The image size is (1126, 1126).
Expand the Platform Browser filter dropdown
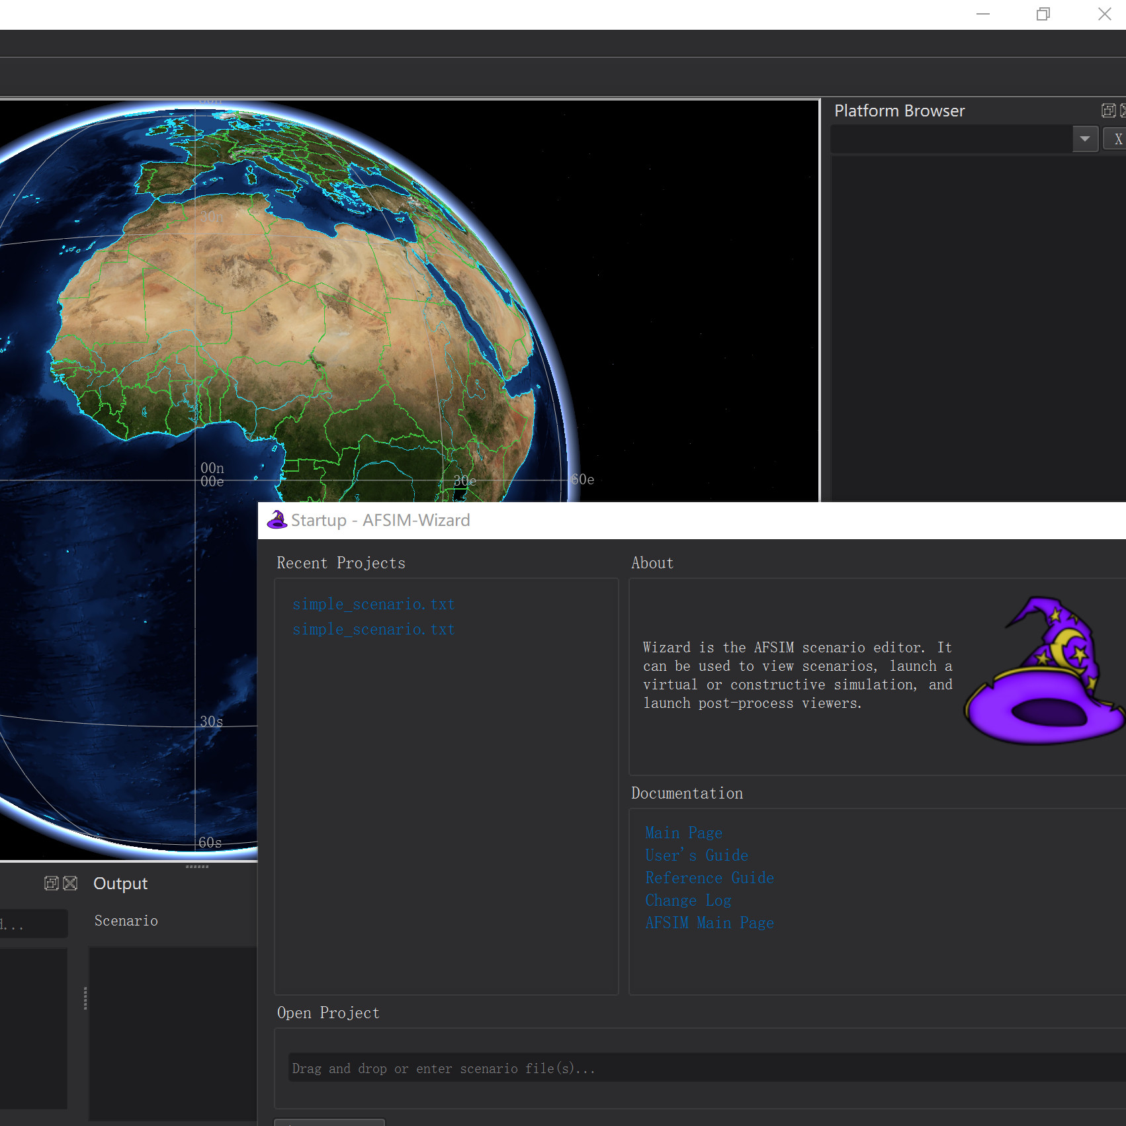(1084, 139)
